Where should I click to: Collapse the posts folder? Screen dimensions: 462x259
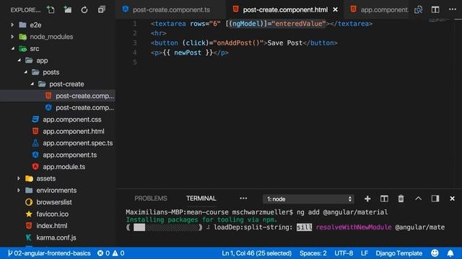click(58, 72)
